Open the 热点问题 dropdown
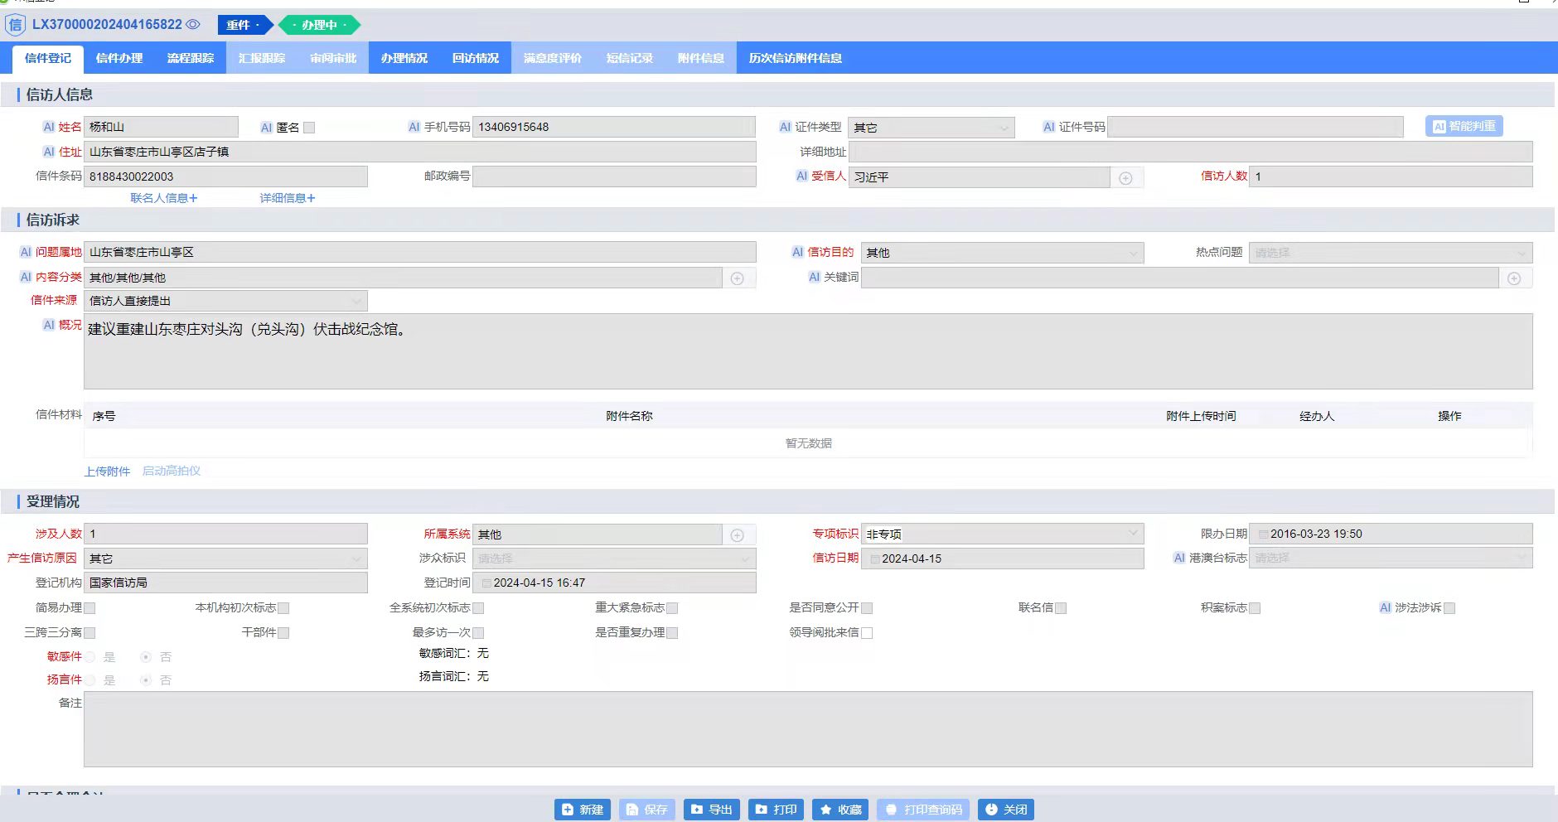 click(x=1391, y=253)
